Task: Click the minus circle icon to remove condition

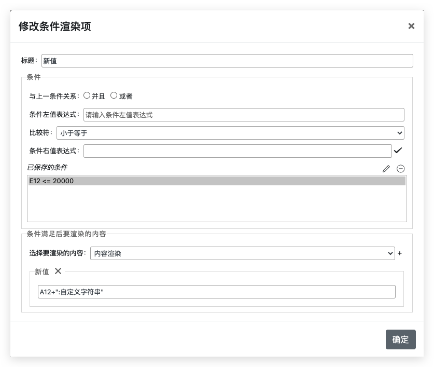Action: coord(400,169)
